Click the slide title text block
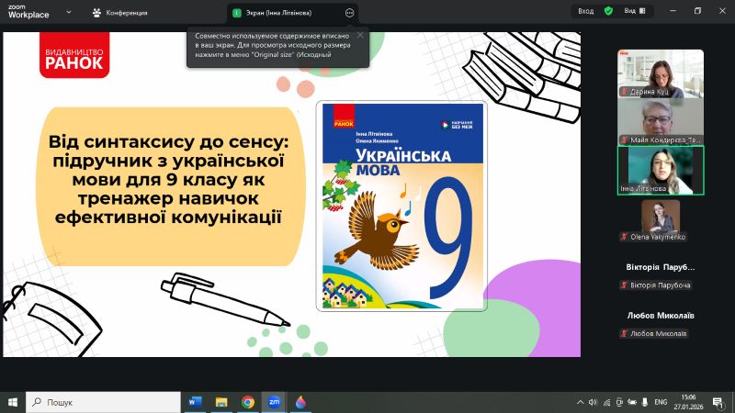This screenshot has height=413, width=735. coord(168,179)
